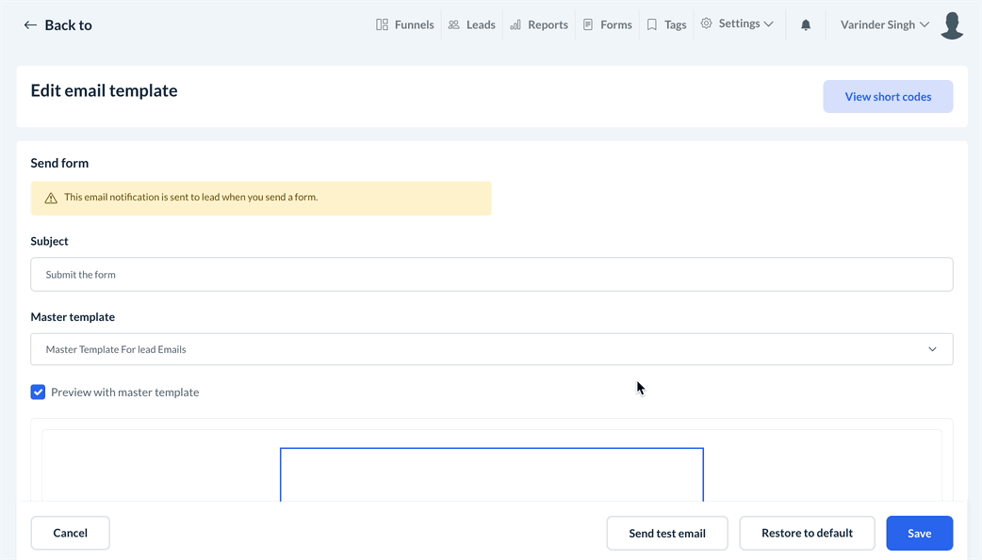Viewport: 982px width, 560px height.
Task: Click the Settings gear icon
Action: [707, 24]
